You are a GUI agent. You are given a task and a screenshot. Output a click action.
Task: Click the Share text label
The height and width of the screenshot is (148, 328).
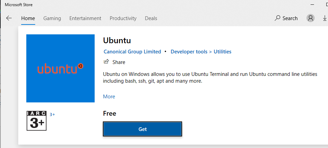click(119, 62)
